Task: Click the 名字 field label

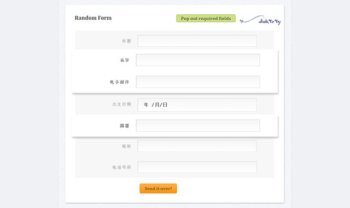Action: click(125, 60)
